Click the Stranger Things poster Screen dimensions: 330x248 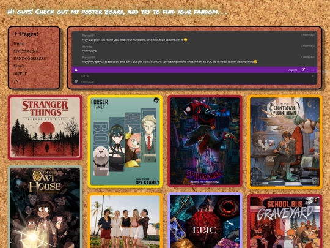(45, 127)
